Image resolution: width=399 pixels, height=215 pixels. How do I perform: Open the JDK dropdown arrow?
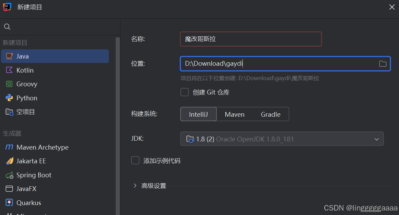pyautogui.click(x=377, y=139)
